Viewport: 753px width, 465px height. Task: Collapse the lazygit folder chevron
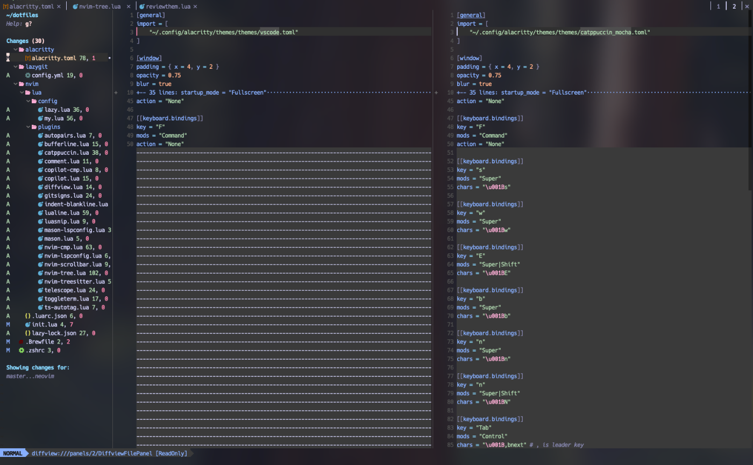point(16,67)
